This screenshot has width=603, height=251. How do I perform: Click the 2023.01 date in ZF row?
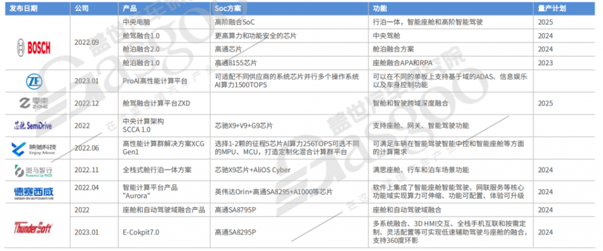[87, 80]
